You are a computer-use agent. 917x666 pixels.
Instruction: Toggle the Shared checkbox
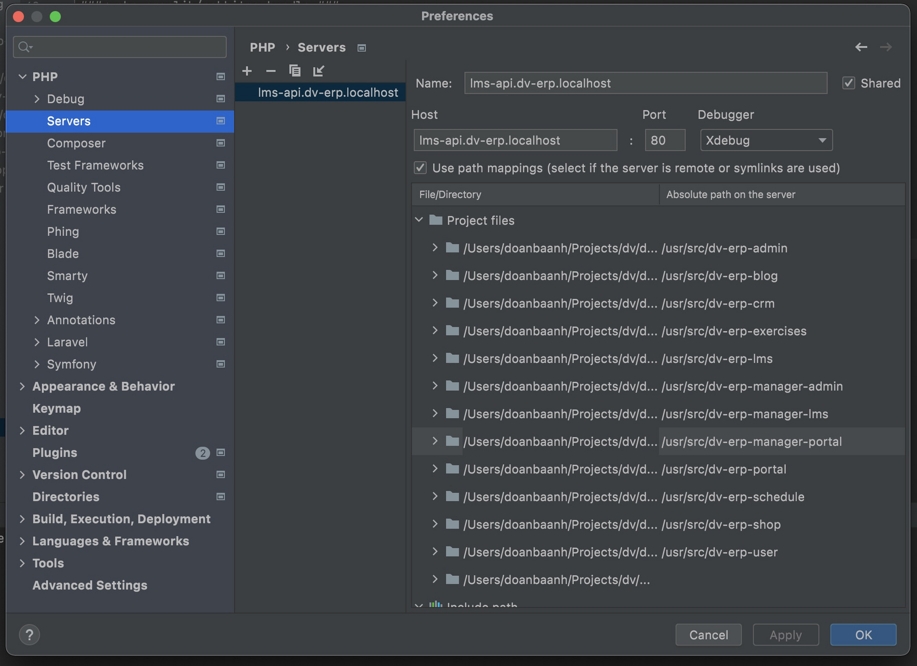(x=849, y=83)
